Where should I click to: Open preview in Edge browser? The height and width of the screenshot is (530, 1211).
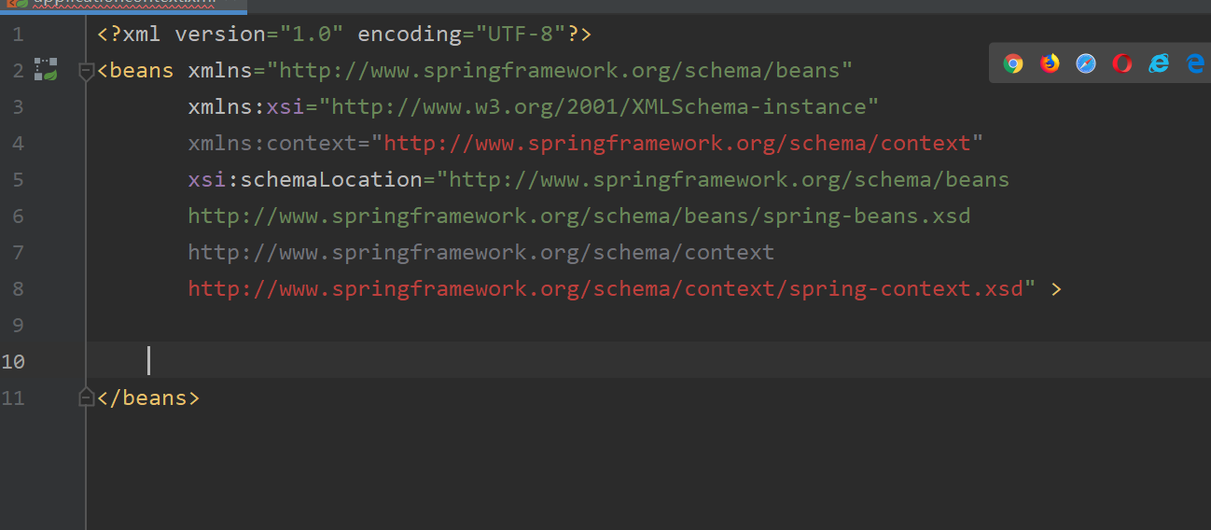click(1195, 63)
